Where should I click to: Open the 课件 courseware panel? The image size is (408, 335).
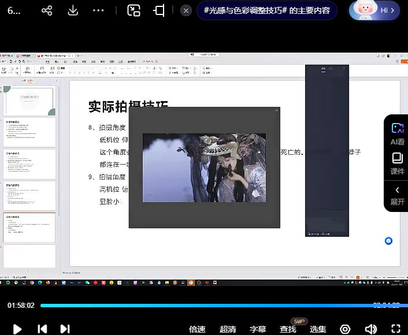(397, 163)
